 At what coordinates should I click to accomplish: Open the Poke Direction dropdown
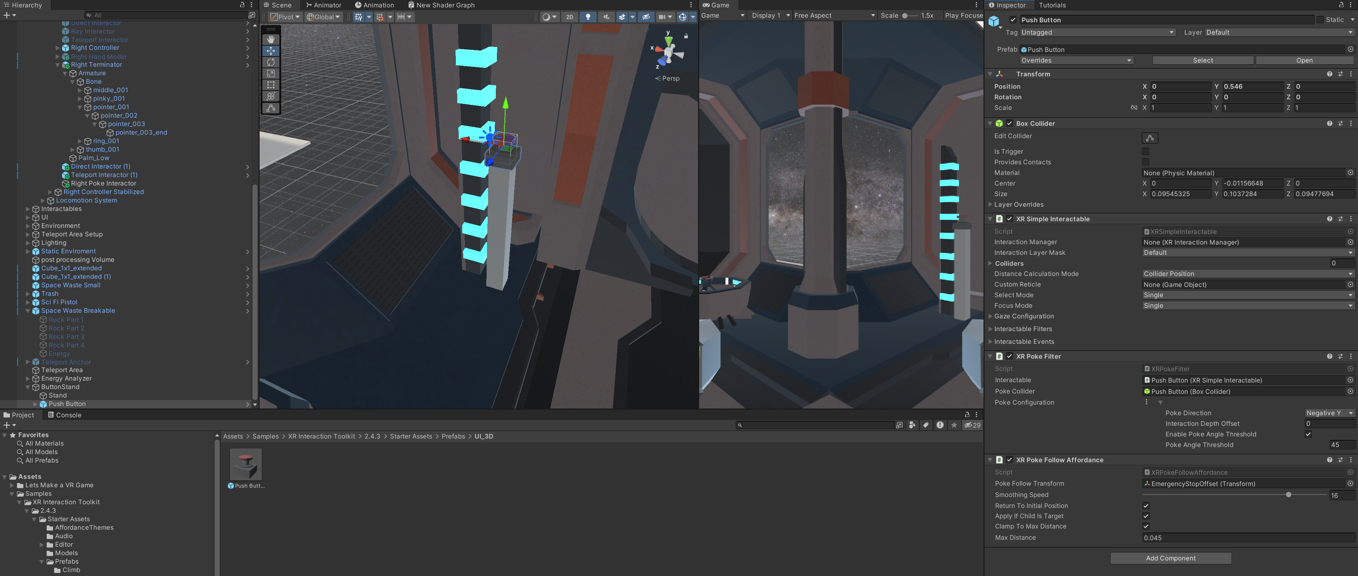[x=1329, y=413]
